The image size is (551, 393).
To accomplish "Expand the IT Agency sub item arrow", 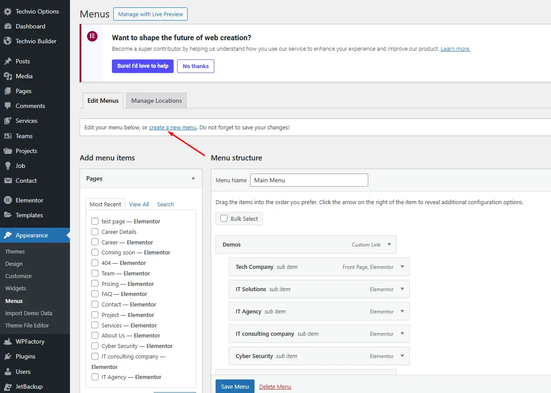I will click(402, 311).
